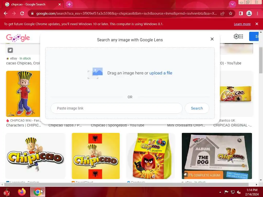Click the Lens Search button
Viewport: 263px width, 197px height.
pos(197,108)
